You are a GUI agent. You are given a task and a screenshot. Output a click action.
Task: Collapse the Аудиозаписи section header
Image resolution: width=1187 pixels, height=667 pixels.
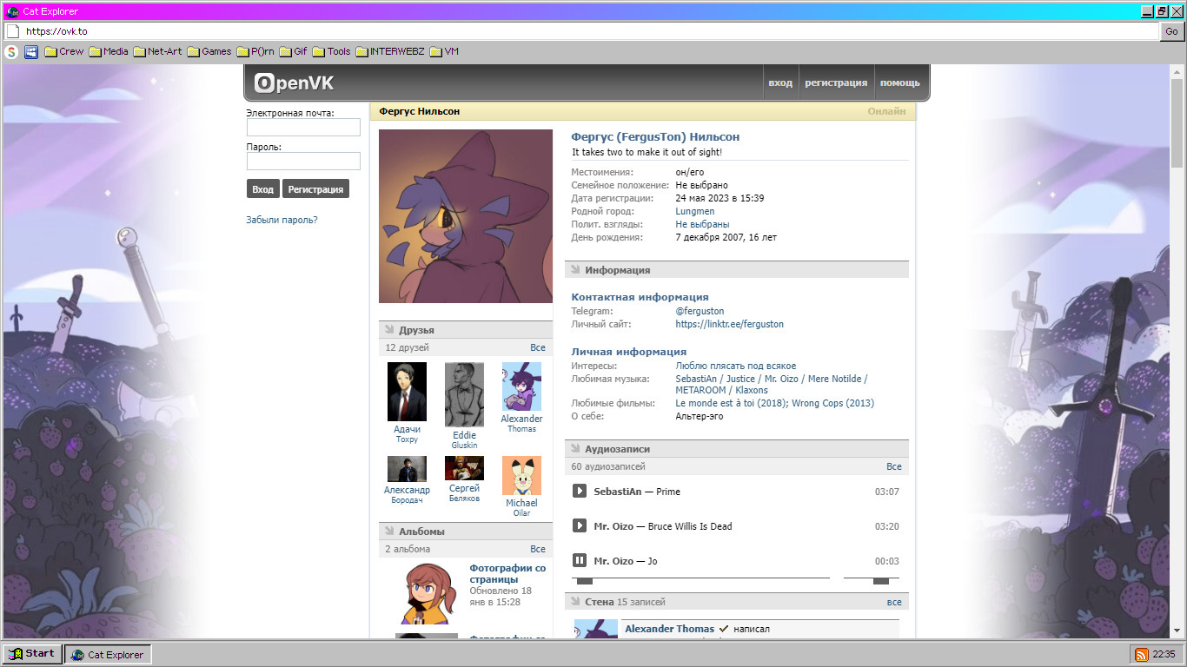pos(737,449)
